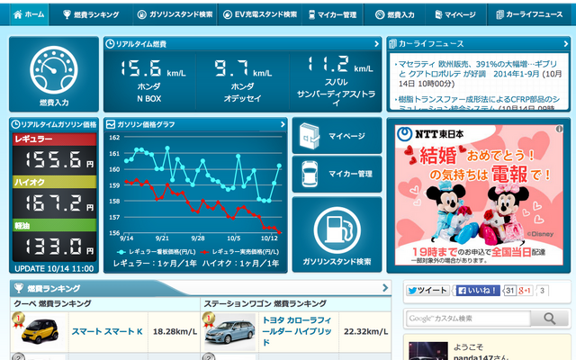This screenshot has height=360, width=576.
Task: Click the graph icon beside ガソリン価格グラフ
Action: pos(111,124)
